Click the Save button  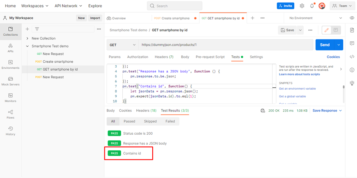point(287,30)
